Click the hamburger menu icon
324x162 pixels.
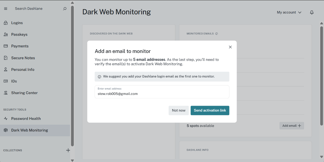5,9
